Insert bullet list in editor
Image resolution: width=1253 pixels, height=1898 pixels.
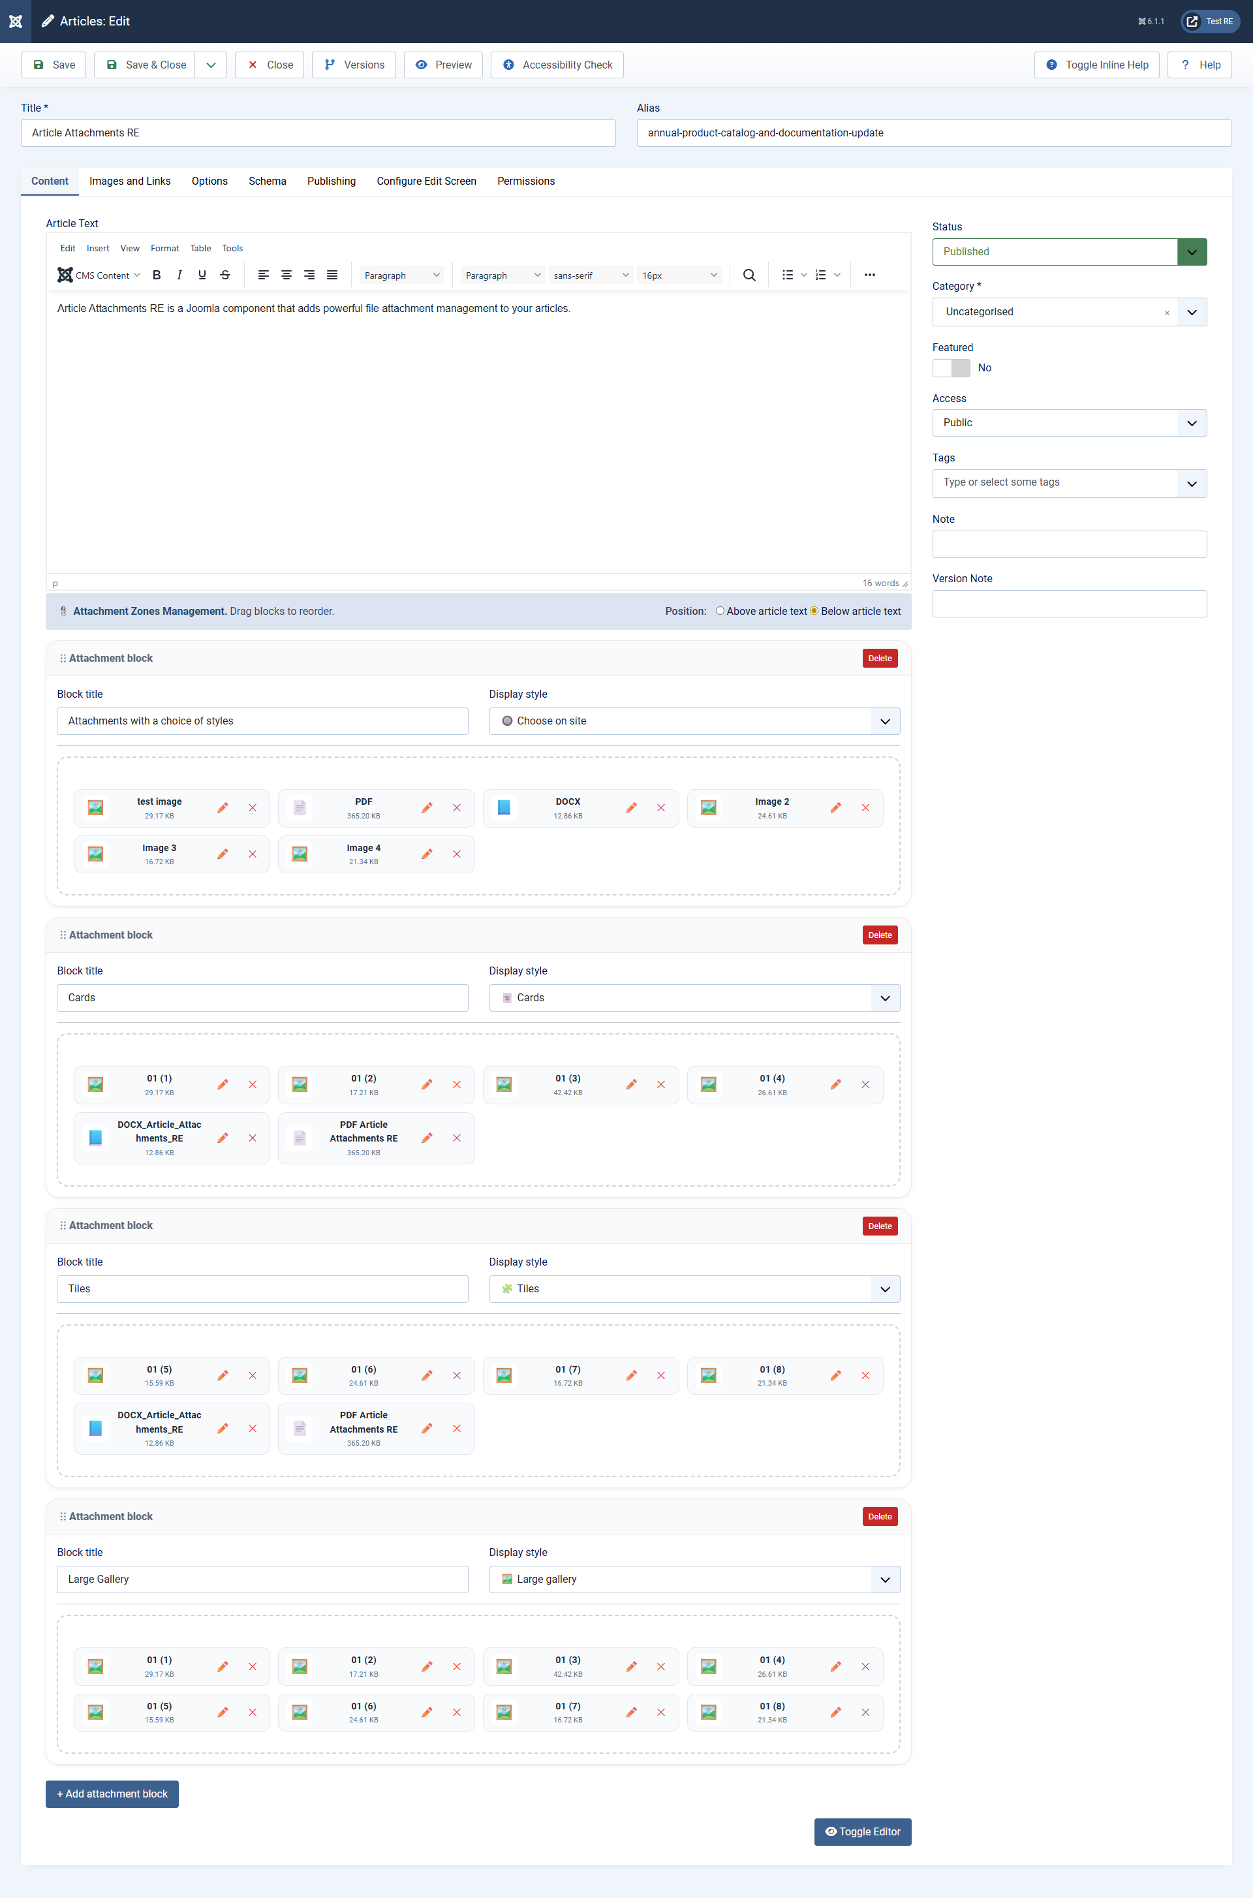[x=788, y=275]
